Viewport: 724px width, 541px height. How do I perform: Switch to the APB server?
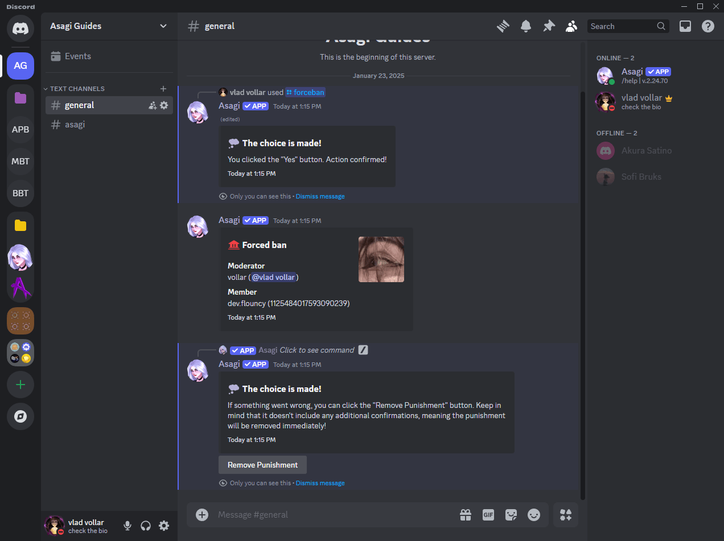point(20,129)
